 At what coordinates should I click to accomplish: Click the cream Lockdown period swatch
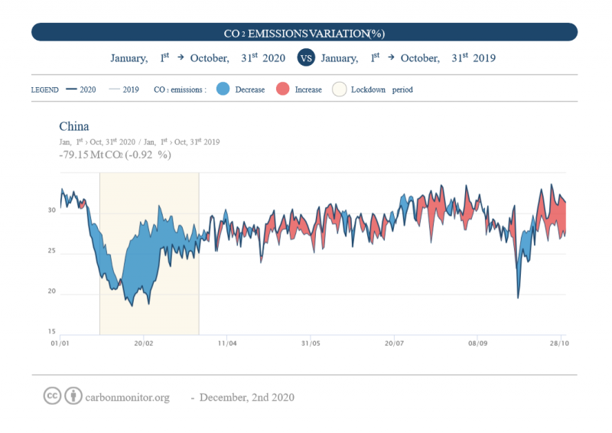(339, 89)
